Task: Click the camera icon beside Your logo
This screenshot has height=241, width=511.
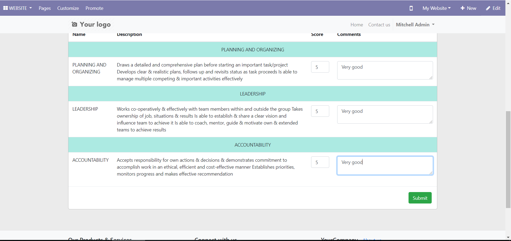Action: click(x=74, y=24)
